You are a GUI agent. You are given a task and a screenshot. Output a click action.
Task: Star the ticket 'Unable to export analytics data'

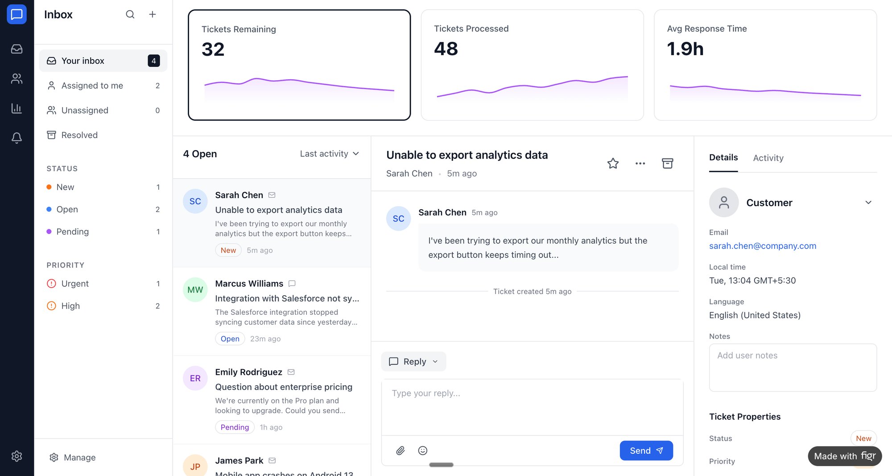613,163
